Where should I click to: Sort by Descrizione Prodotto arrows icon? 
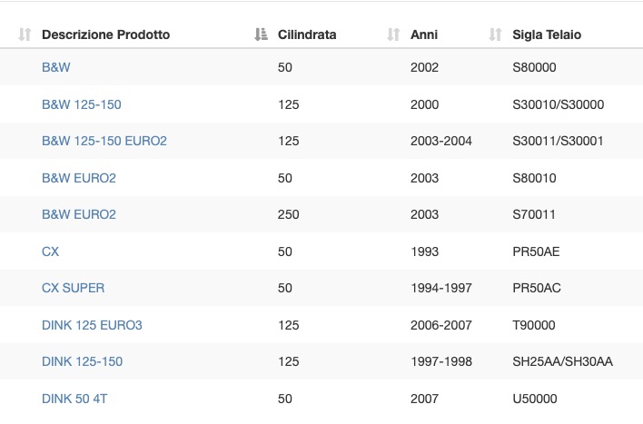pos(25,35)
